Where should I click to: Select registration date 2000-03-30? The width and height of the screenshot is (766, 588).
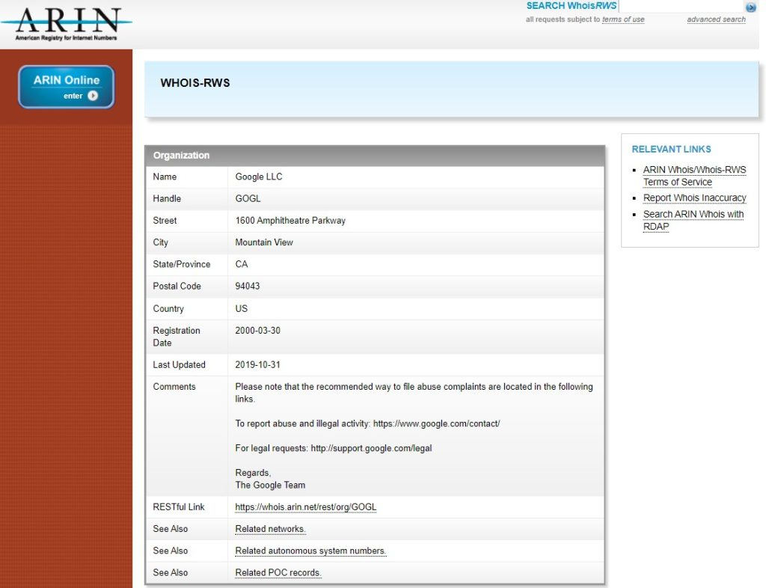tap(257, 331)
